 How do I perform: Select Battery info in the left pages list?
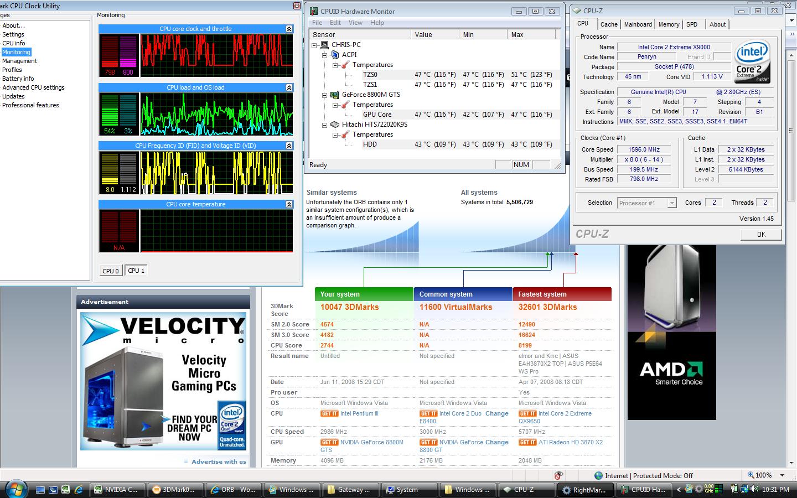18,79
